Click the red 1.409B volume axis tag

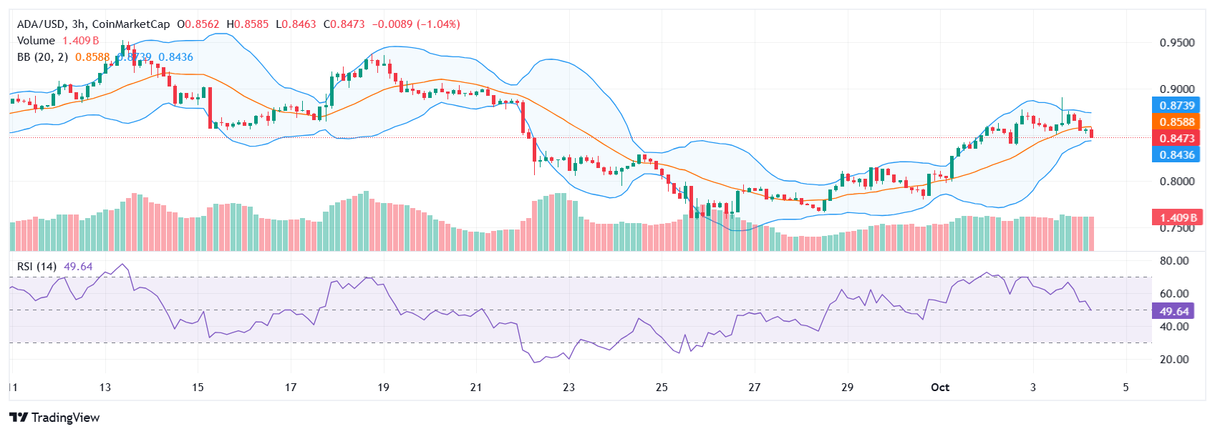coord(1176,217)
